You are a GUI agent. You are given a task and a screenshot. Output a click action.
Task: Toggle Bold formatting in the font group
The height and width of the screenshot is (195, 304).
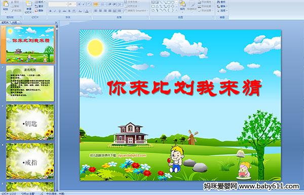(x=50, y=11)
